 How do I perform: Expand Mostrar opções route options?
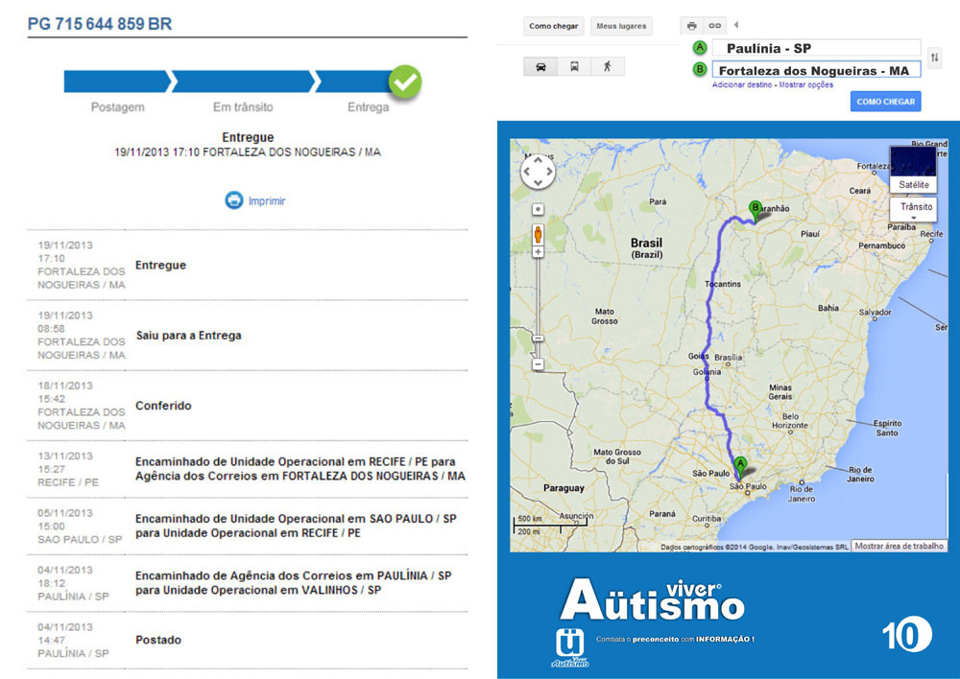805,85
